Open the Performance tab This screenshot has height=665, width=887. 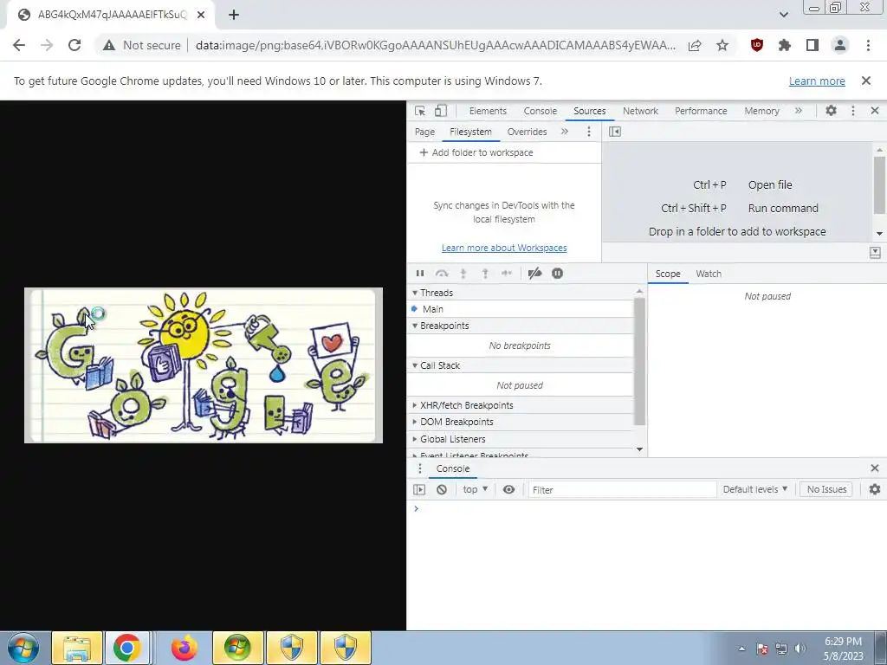pyautogui.click(x=701, y=111)
